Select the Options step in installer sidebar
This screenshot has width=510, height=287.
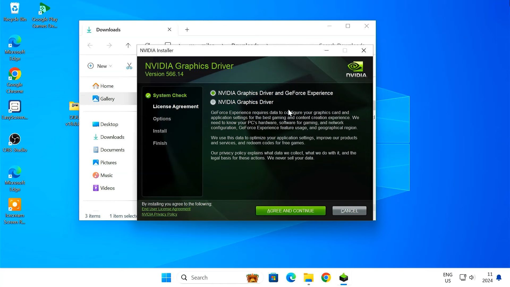(x=162, y=119)
